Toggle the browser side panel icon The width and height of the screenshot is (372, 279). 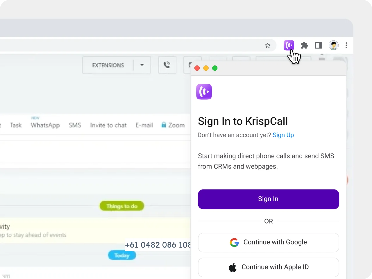coord(319,45)
